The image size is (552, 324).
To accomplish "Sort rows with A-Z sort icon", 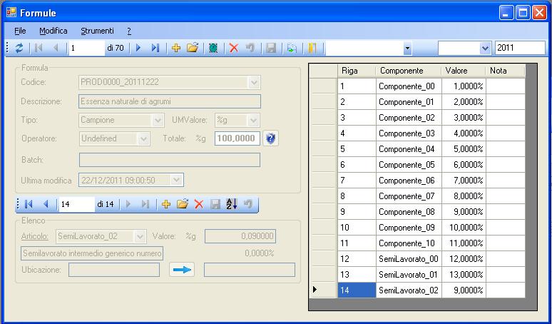I will (x=232, y=204).
